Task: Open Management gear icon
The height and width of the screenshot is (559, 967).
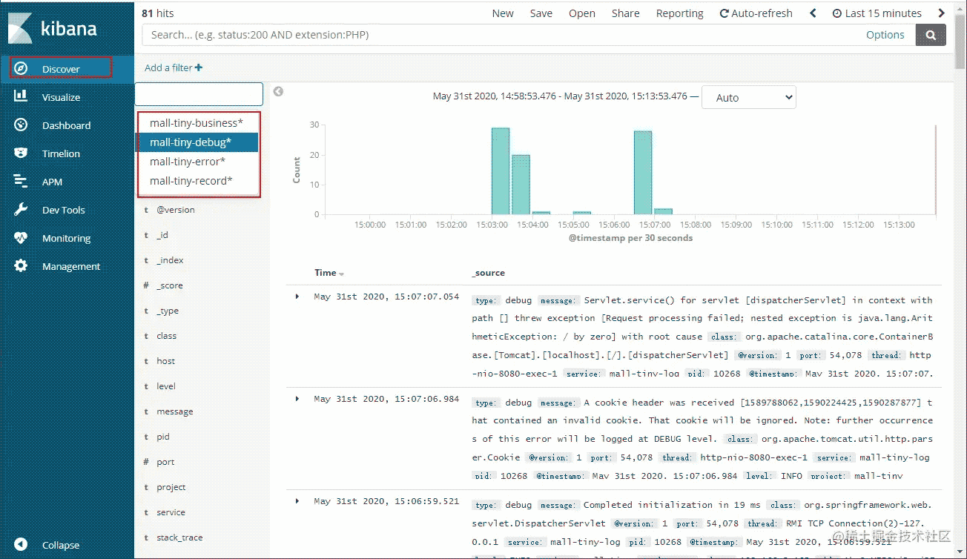Action: (21, 266)
